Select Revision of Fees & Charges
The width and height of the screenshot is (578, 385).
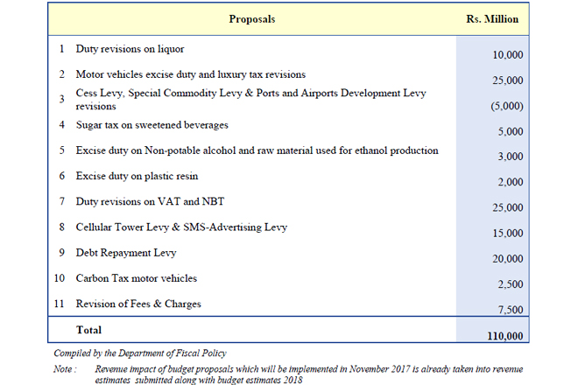138,304
